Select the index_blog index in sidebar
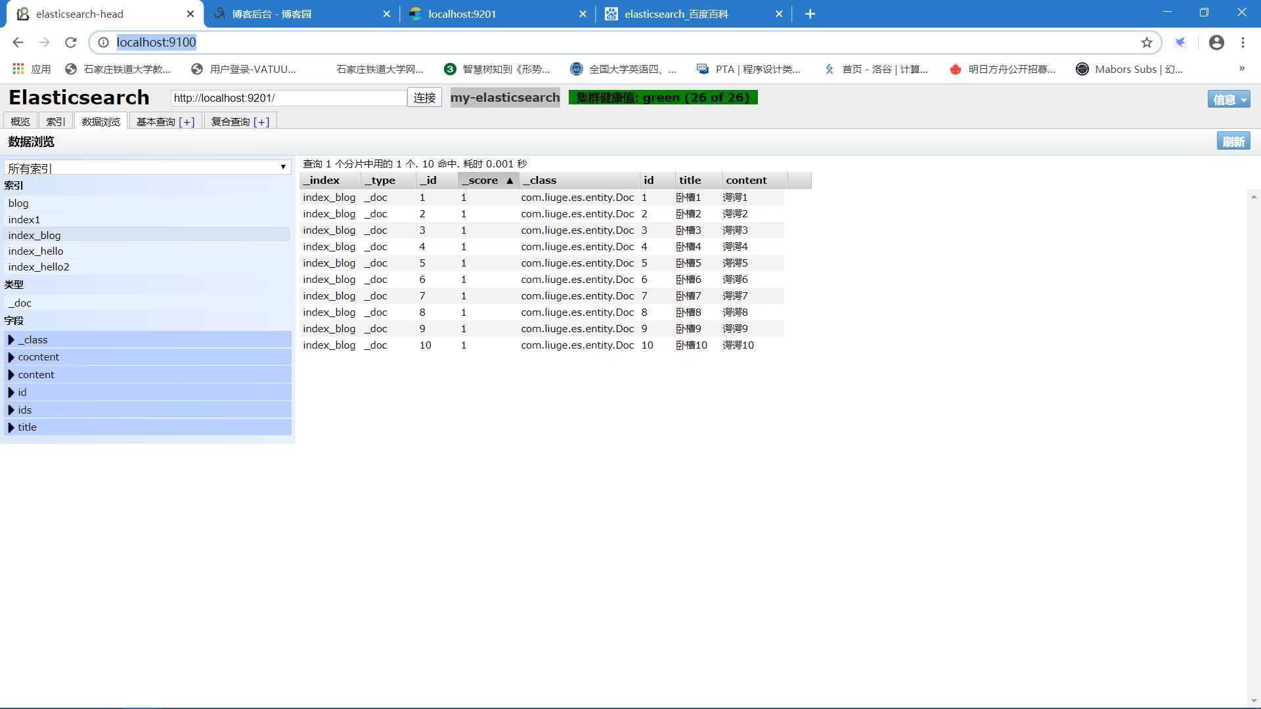The image size is (1261, 709). click(x=147, y=235)
